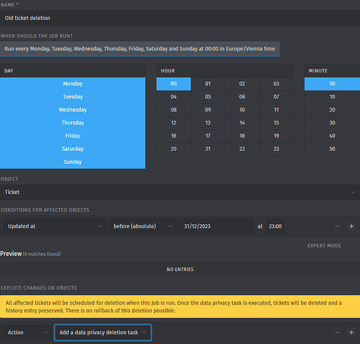
Task: Deselect Thursday in the day list
Action: click(72, 123)
